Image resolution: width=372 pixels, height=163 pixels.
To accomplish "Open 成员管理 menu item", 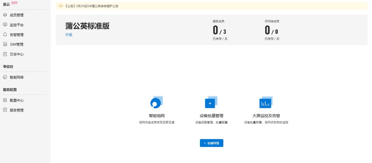I will pyautogui.click(x=17, y=15).
